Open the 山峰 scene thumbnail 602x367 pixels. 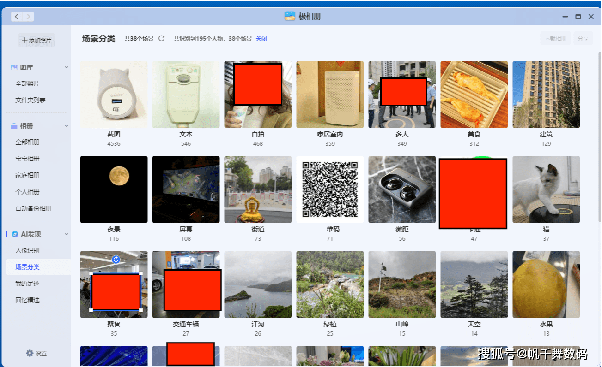coord(402,284)
